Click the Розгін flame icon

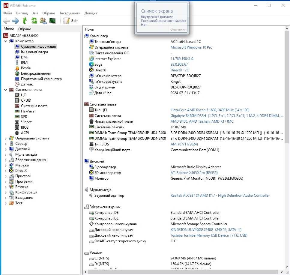pyautogui.click(x=17, y=68)
